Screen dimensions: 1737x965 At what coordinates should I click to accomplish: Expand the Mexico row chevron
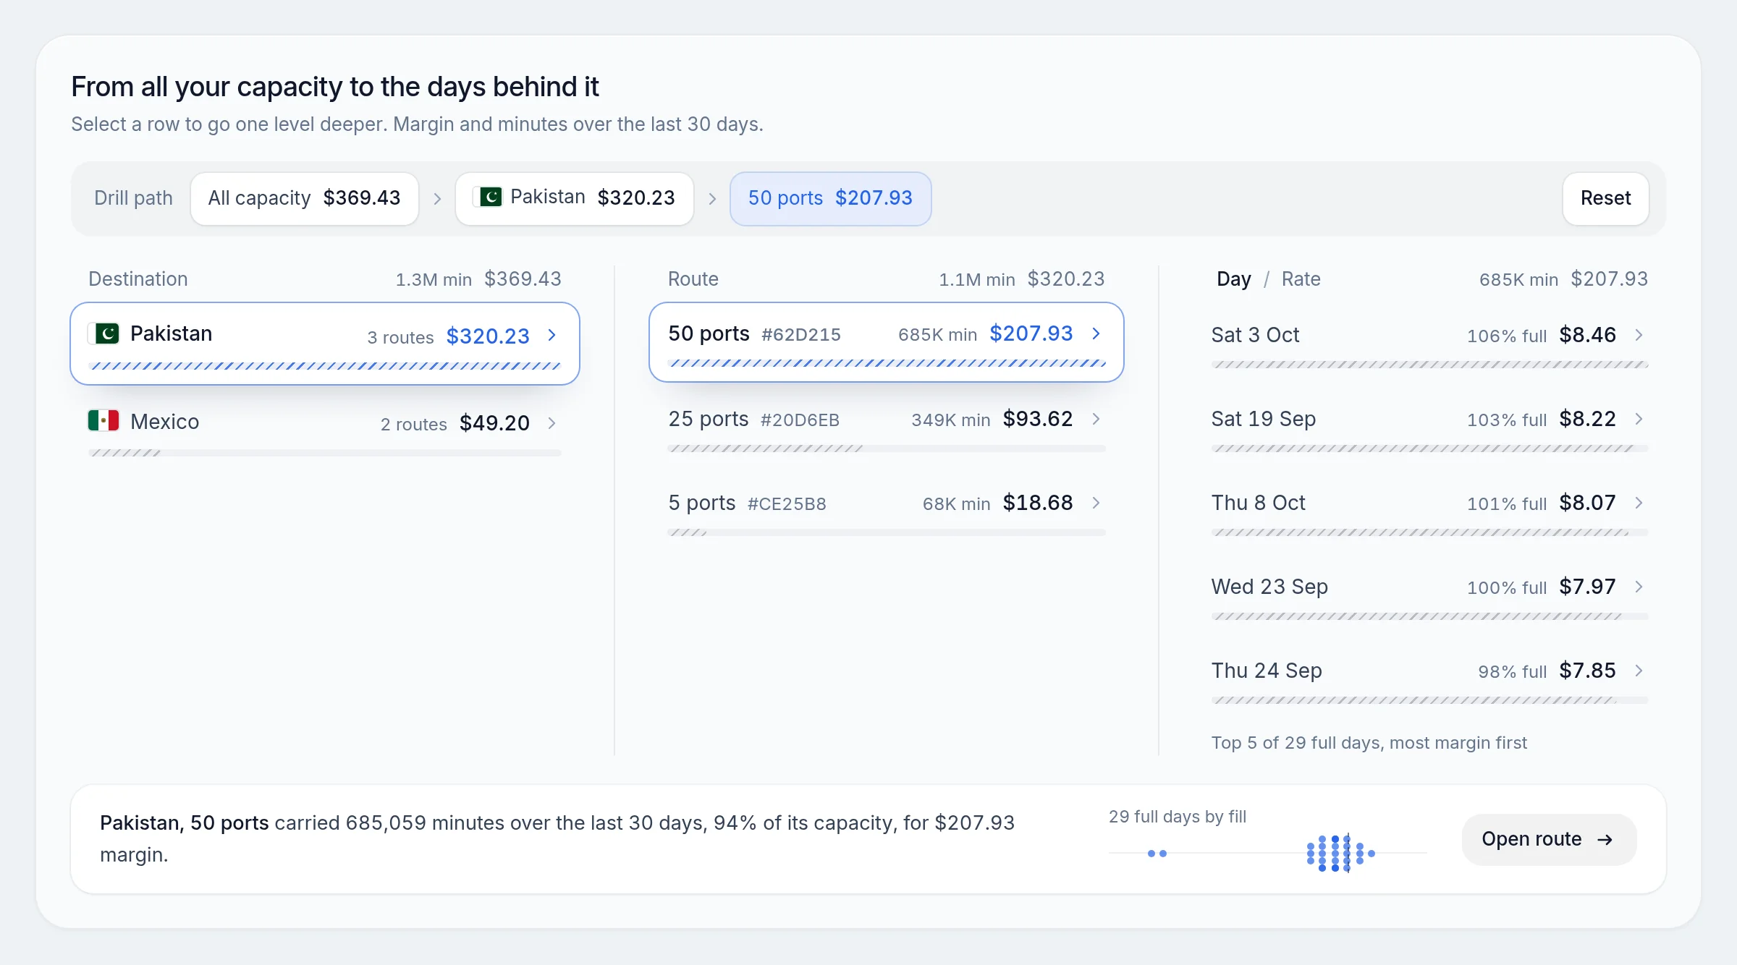click(x=552, y=423)
